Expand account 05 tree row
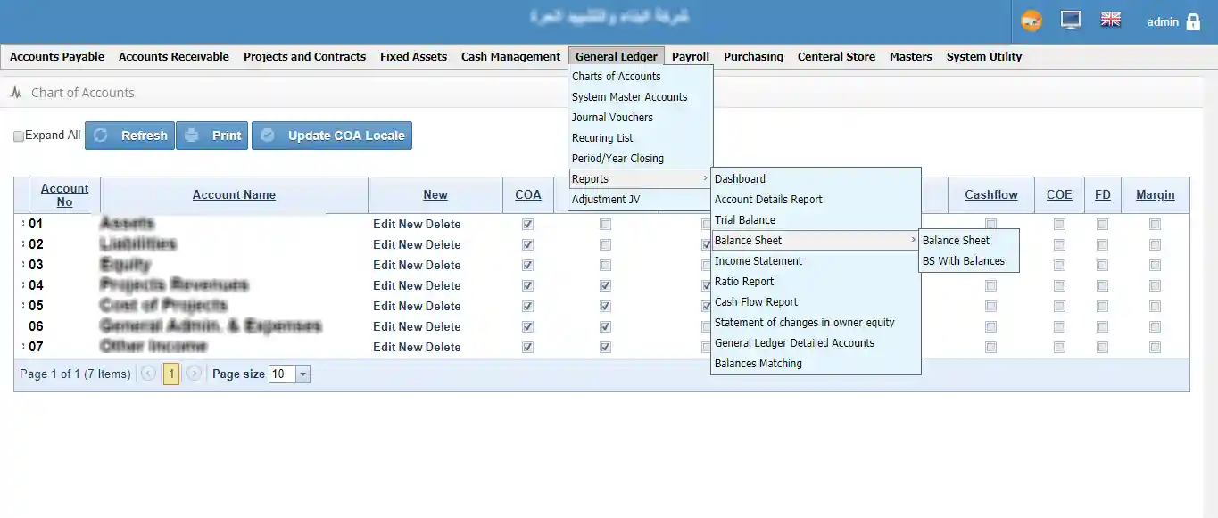The height and width of the screenshot is (518, 1218). coord(22,306)
